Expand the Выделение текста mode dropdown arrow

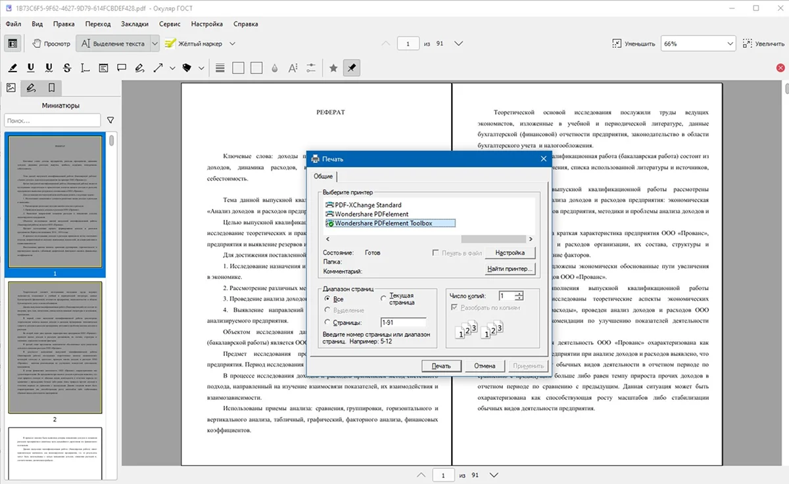coord(155,44)
